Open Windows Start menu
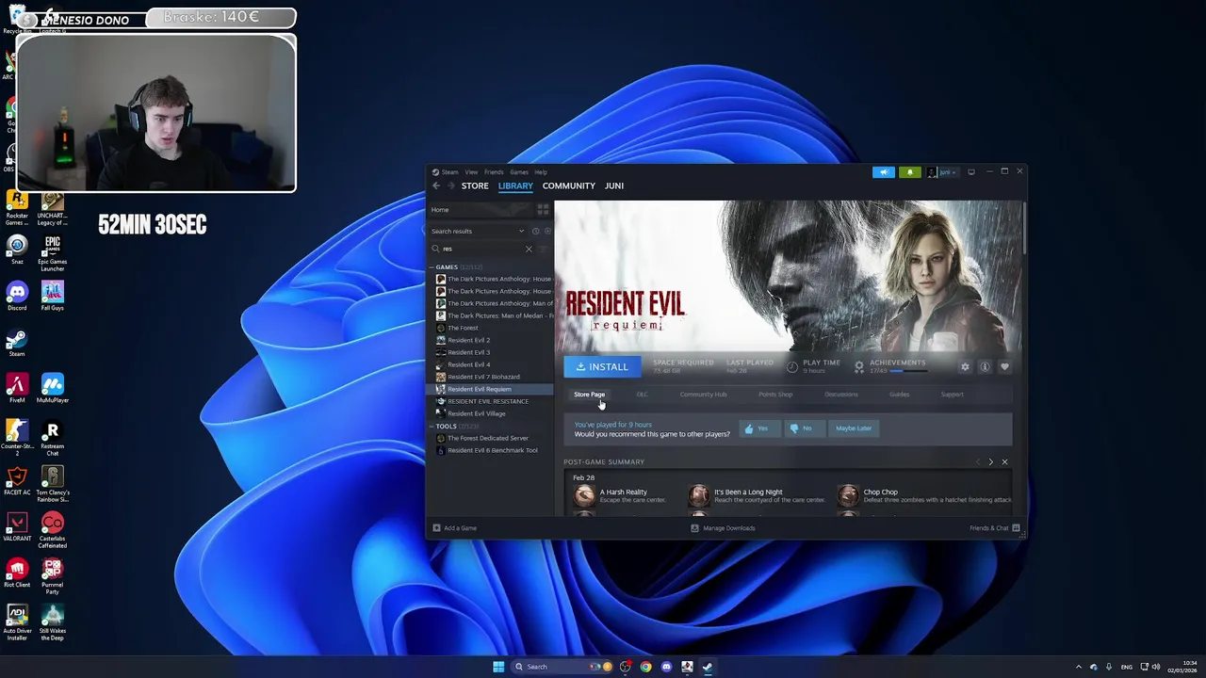This screenshot has width=1206, height=678. click(x=498, y=667)
